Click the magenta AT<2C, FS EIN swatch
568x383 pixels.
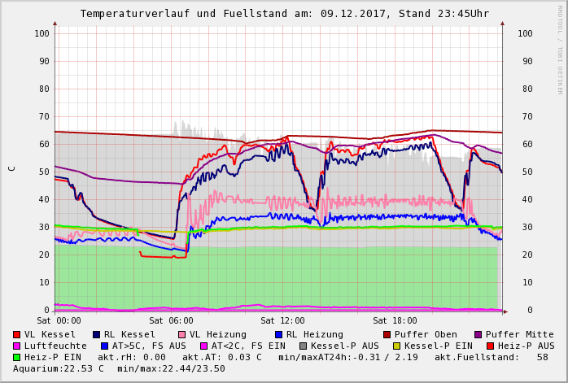[x=203, y=346]
